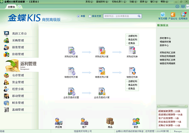189x133 pixels.
Task: Open 明细序时簿 link
Action: point(165,42)
